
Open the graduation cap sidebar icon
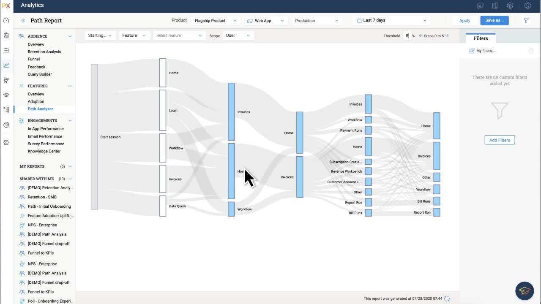6,95
